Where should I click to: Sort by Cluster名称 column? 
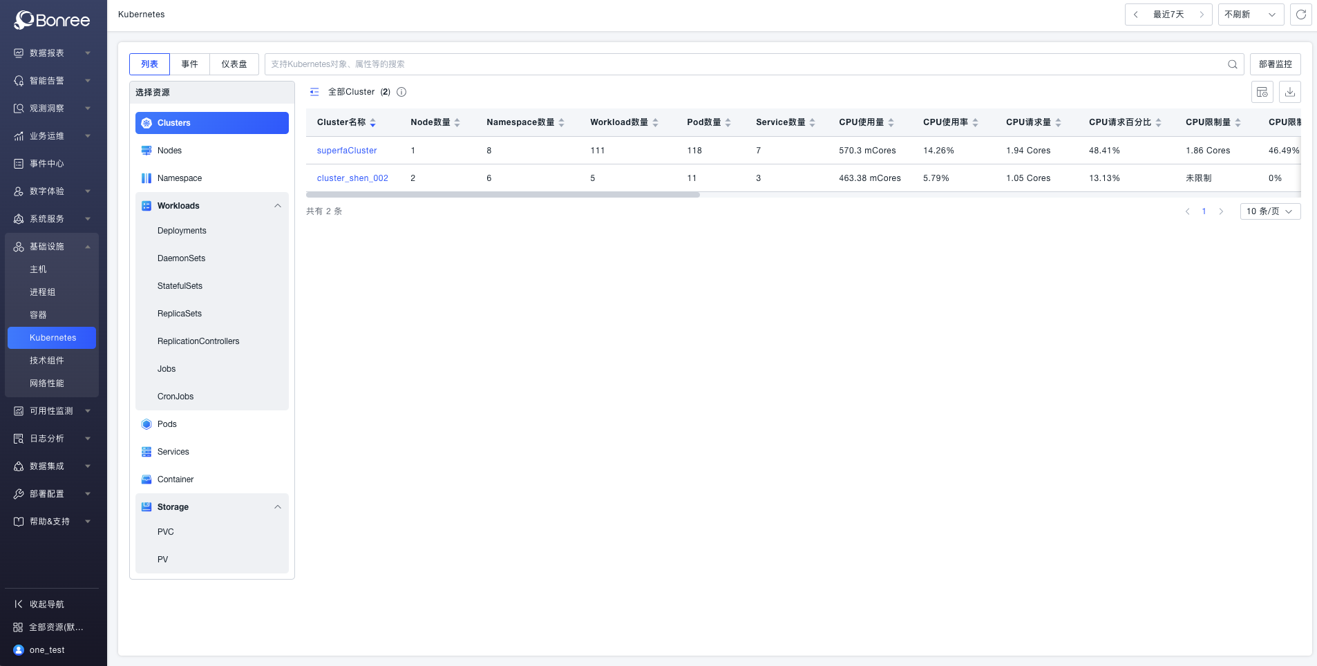372,122
